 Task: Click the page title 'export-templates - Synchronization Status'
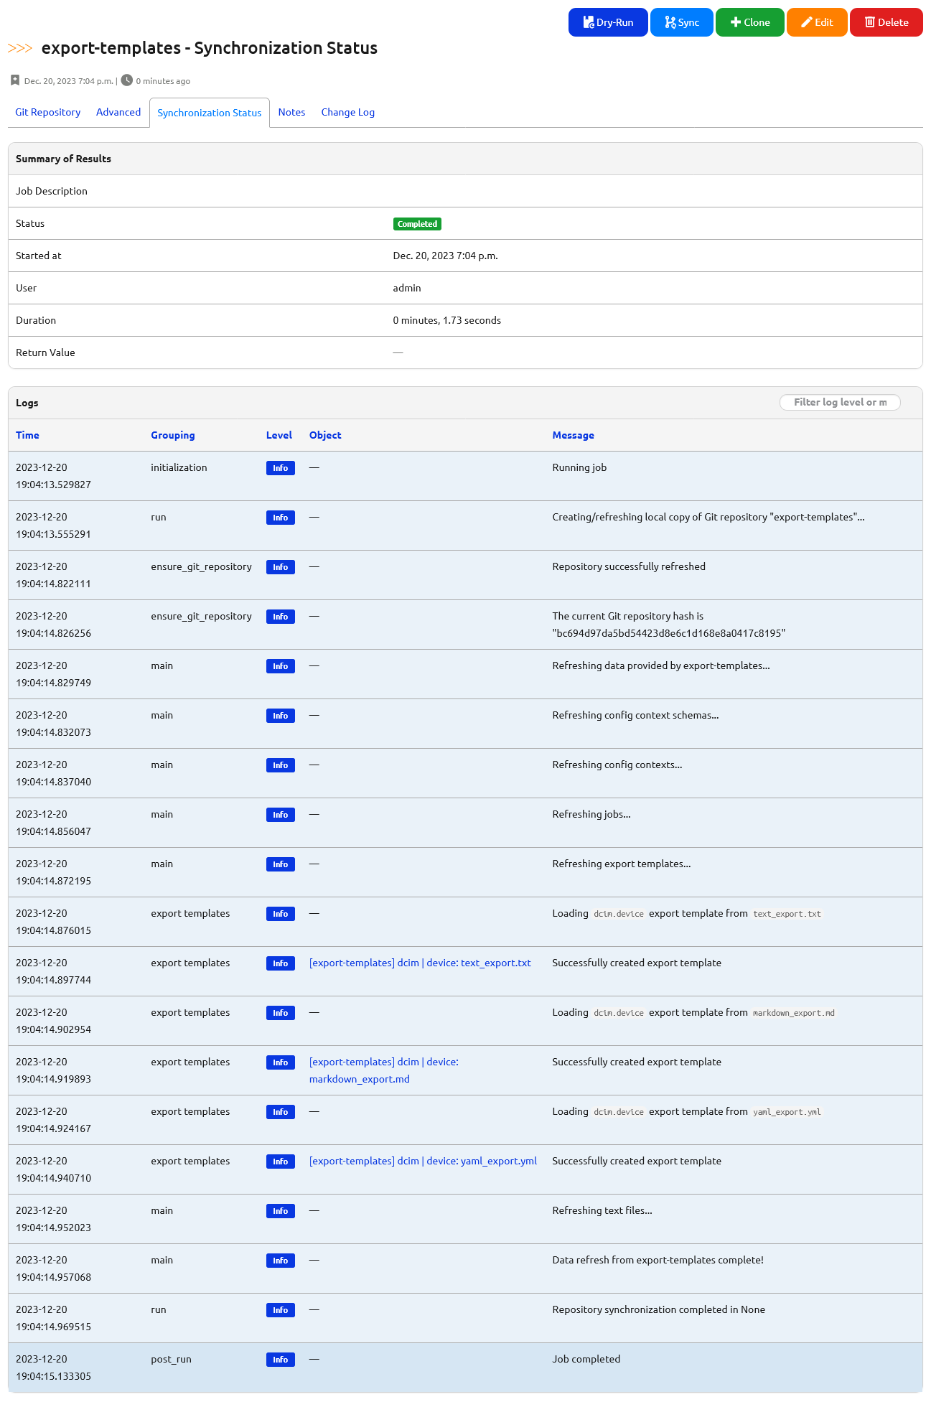[x=210, y=48]
